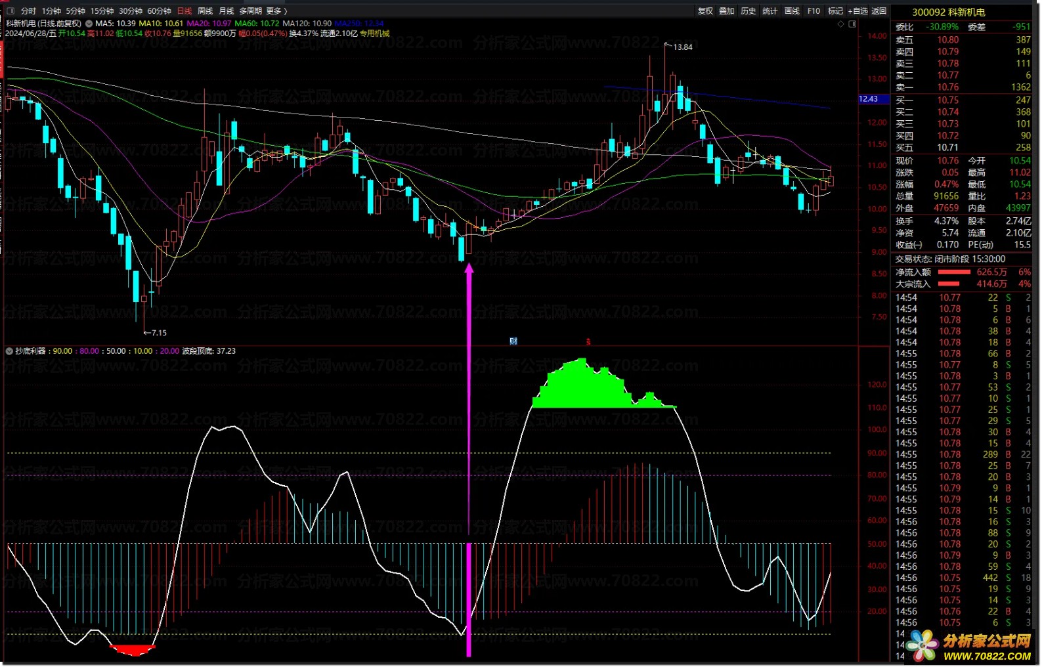1042x667 pixels.
Task: Click the 科新机电(日线,前复权) chart label
Action: coord(44,24)
